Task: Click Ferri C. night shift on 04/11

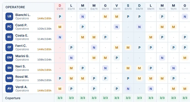Action: 94,48
